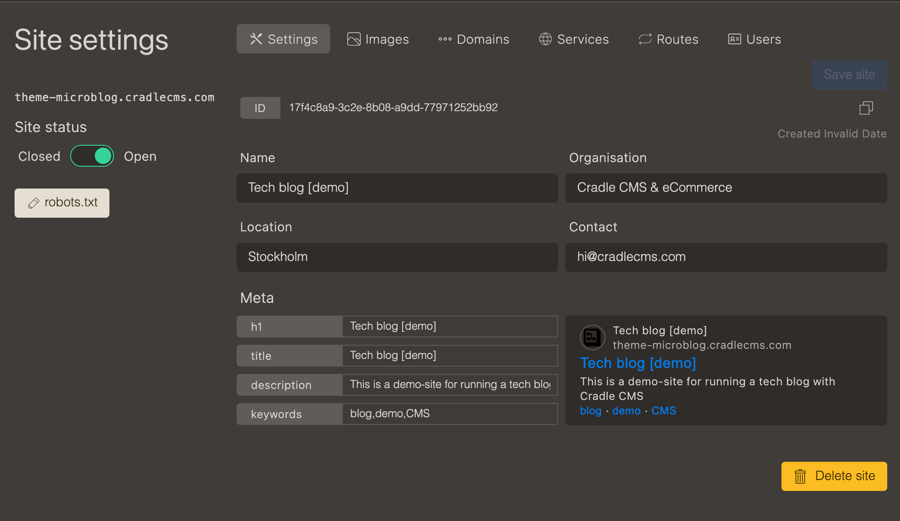Focus the Location field containing Stockholm
The image size is (900, 521).
pos(397,257)
